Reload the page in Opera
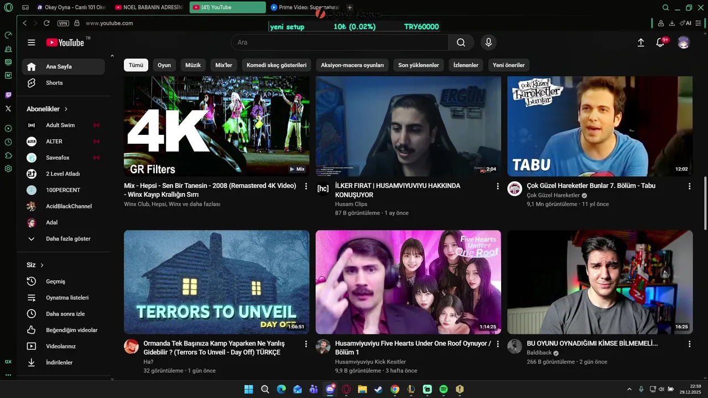 [46, 23]
